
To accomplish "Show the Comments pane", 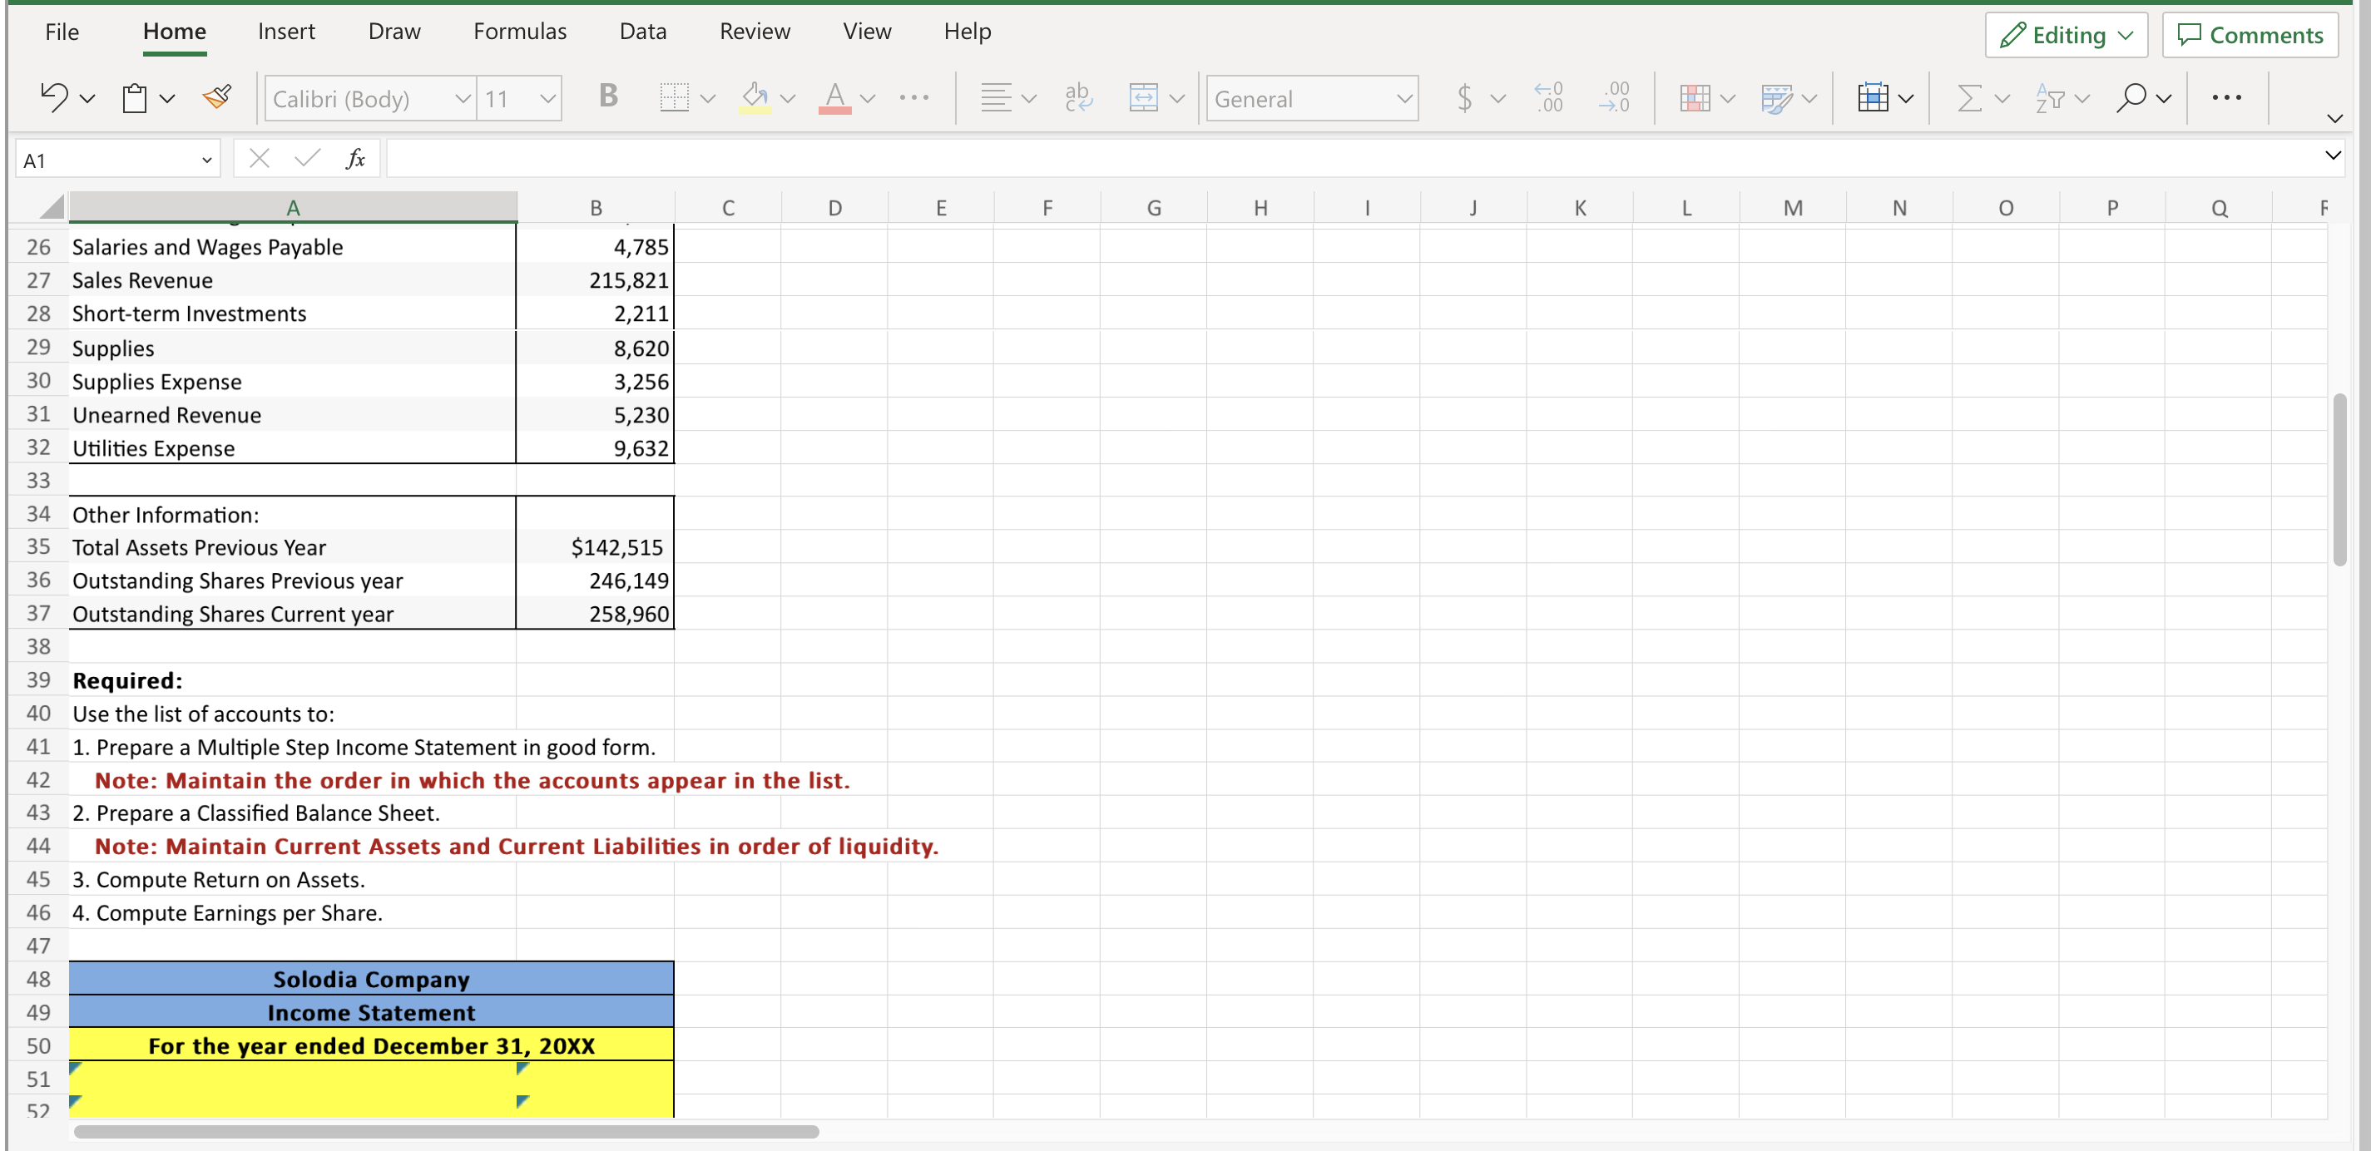I will coord(2250,35).
